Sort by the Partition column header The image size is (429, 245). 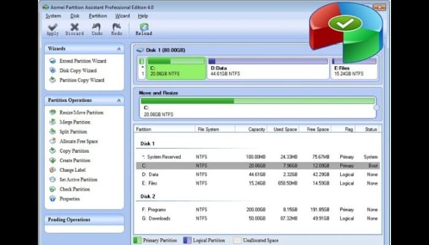click(x=164, y=129)
